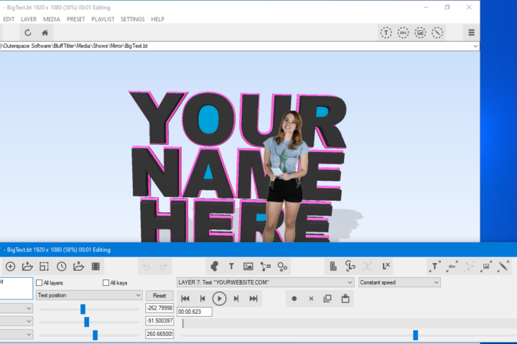Click the sketch nodes layer icon
This screenshot has height=344, width=517.
(x=266, y=267)
